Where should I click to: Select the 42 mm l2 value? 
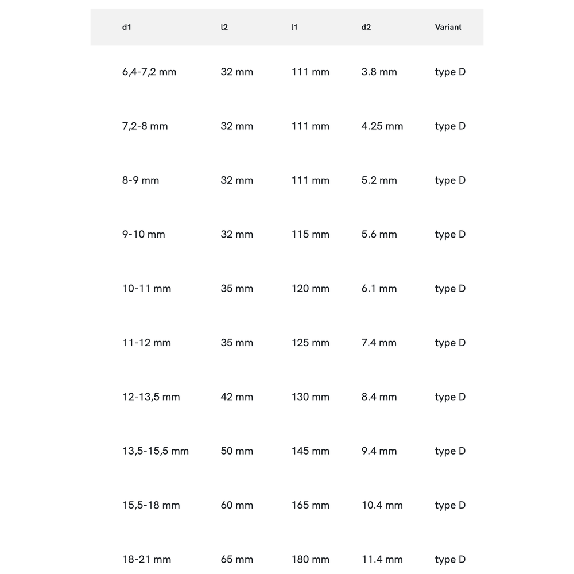pyautogui.click(x=237, y=397)
